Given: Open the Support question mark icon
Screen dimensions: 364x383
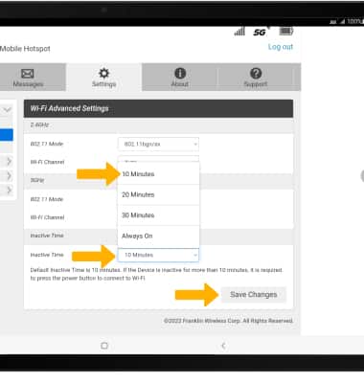Looking at the screenshot, I should click(256, 73).
